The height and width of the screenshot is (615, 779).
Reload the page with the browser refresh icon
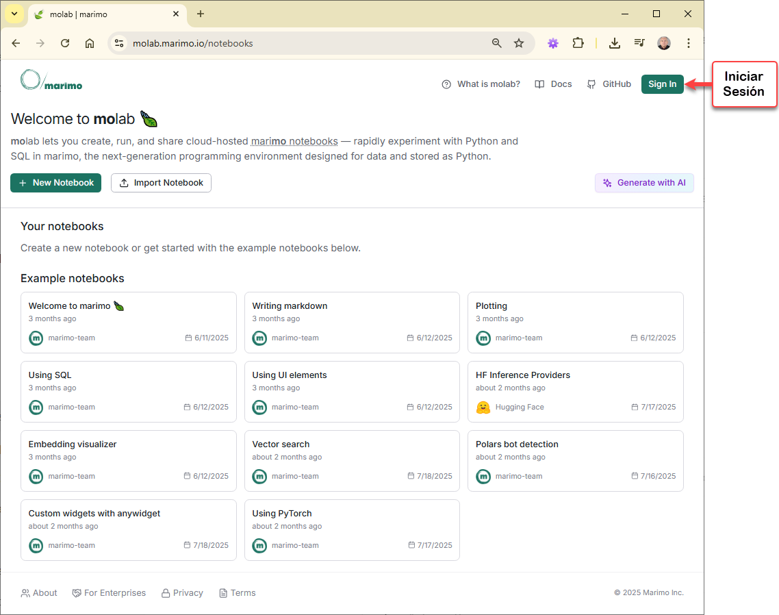pos(65,43)
